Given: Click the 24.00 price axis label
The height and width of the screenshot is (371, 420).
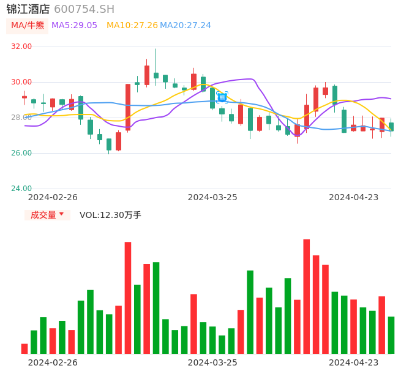Looking at the screenshot, I should pyautogui.click(x=21, y=189).
